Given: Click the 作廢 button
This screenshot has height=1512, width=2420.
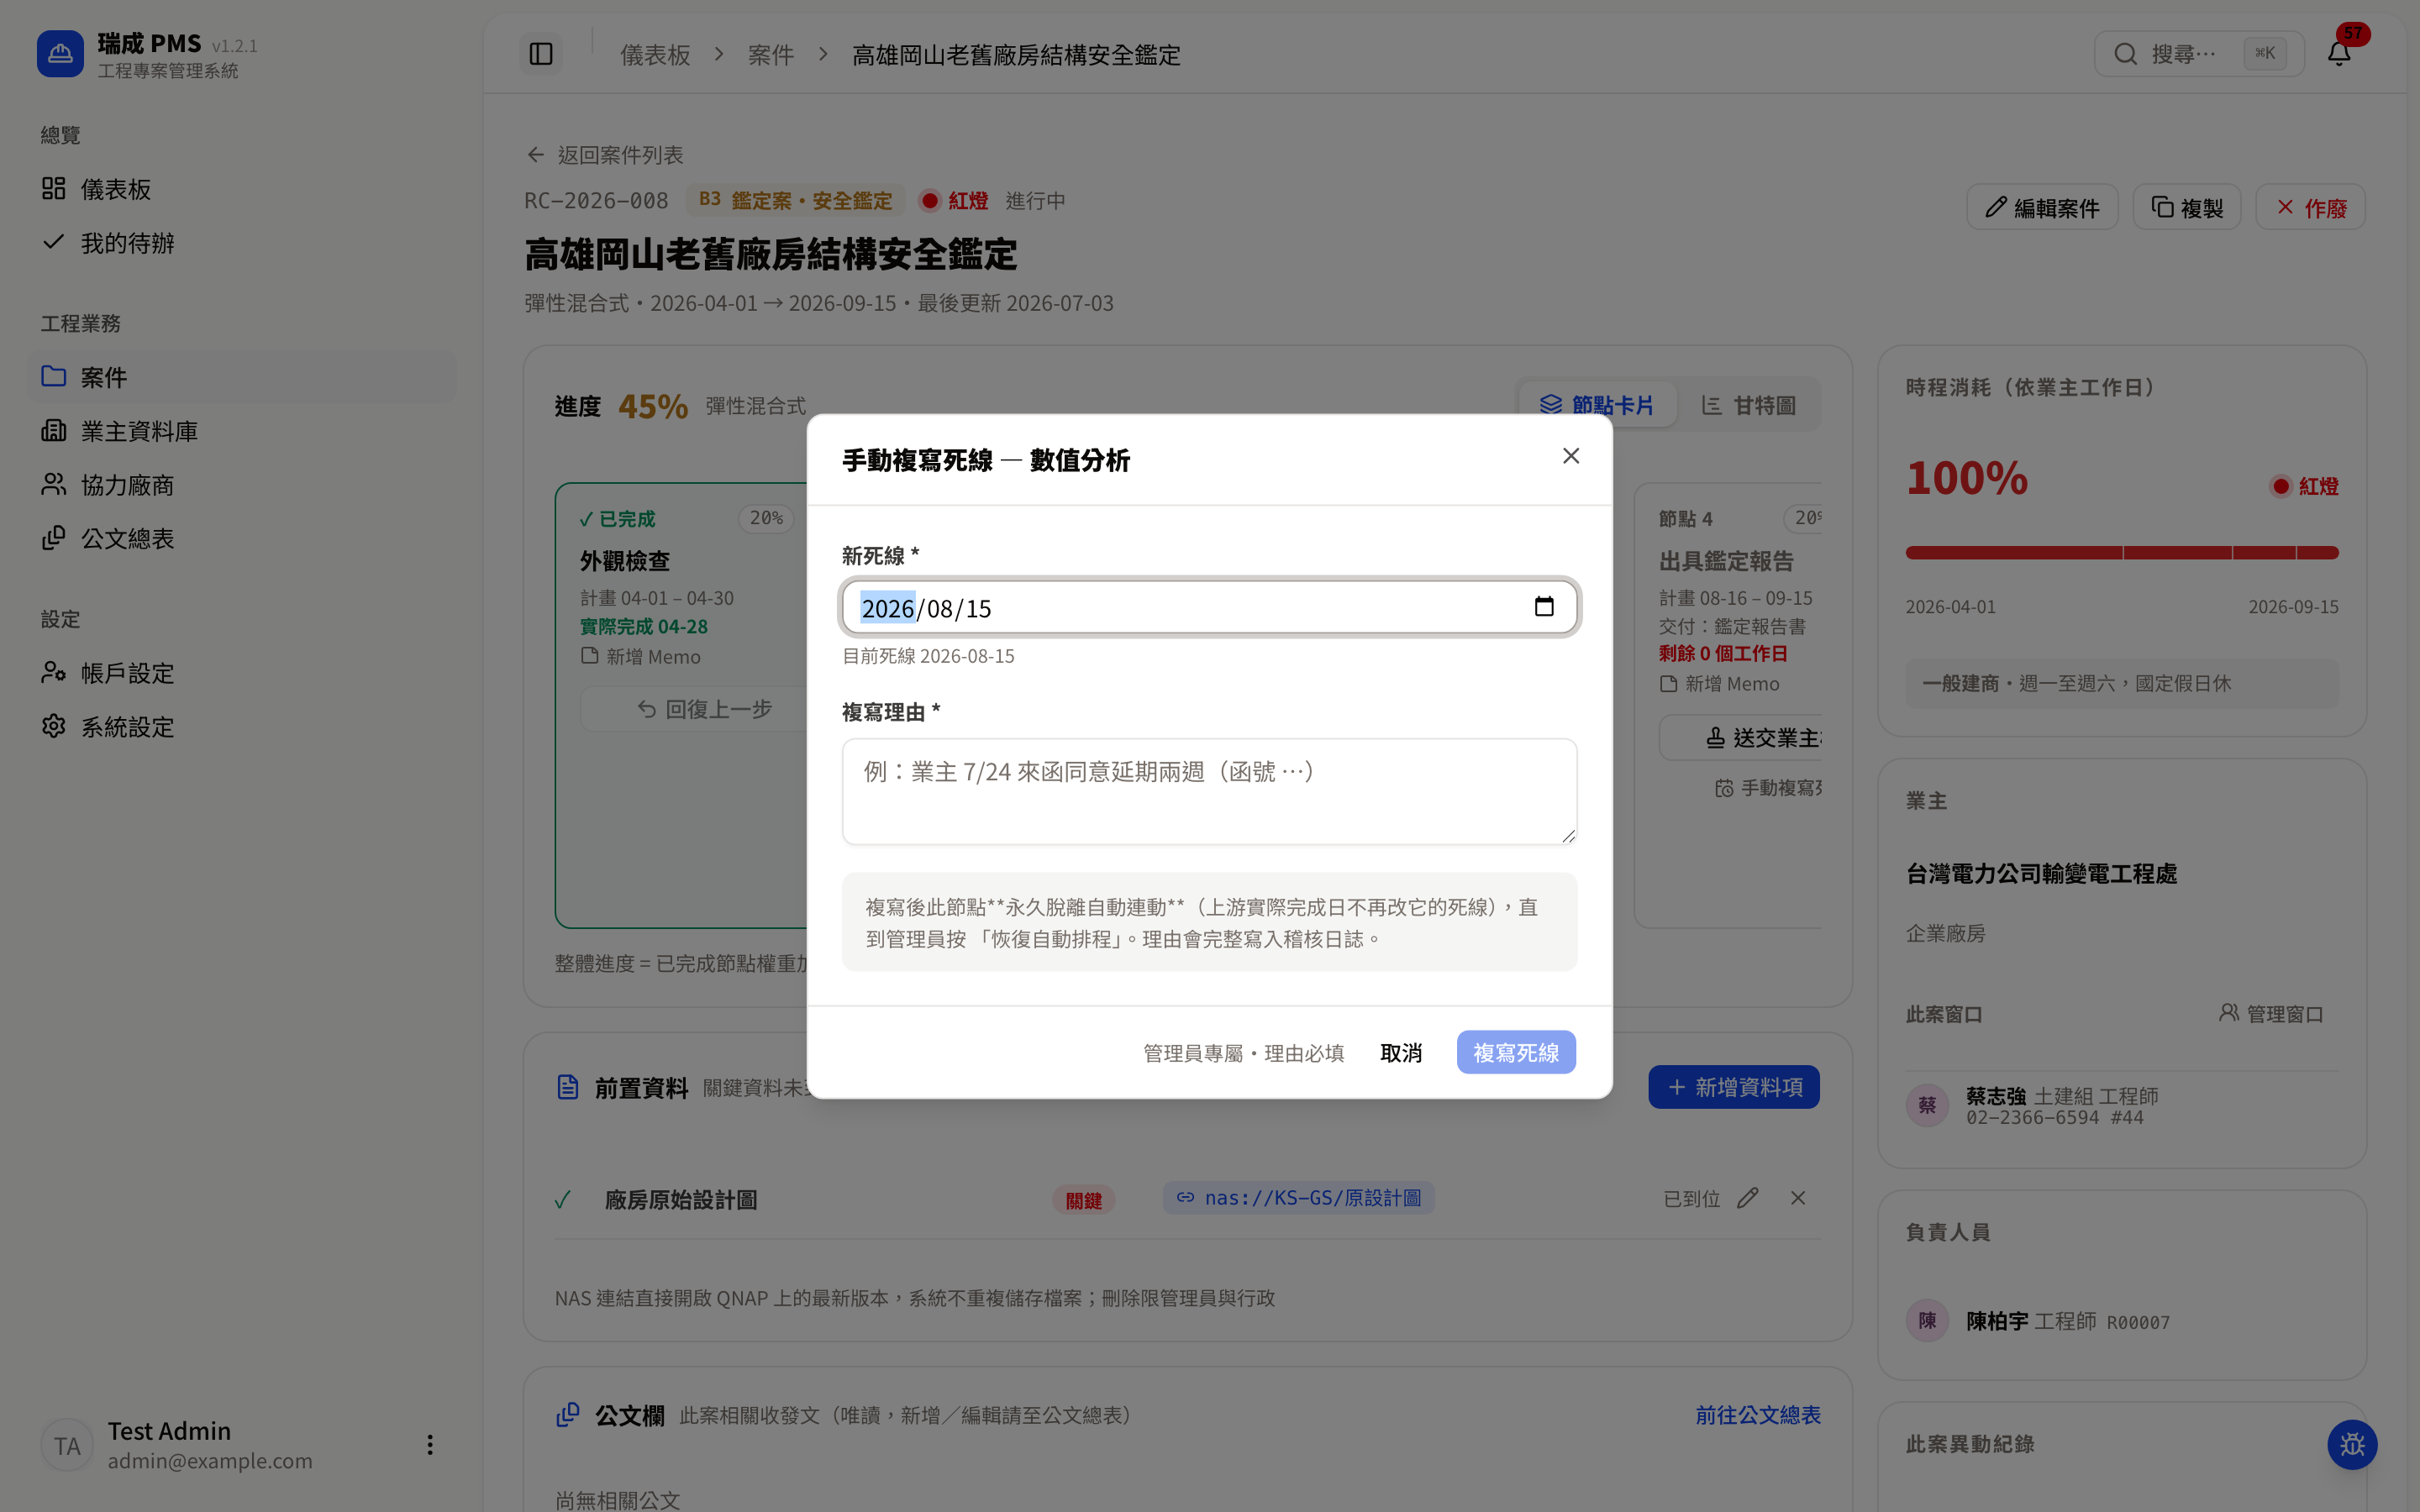Looking at the screenshot, I should [x=2310, y=207].
